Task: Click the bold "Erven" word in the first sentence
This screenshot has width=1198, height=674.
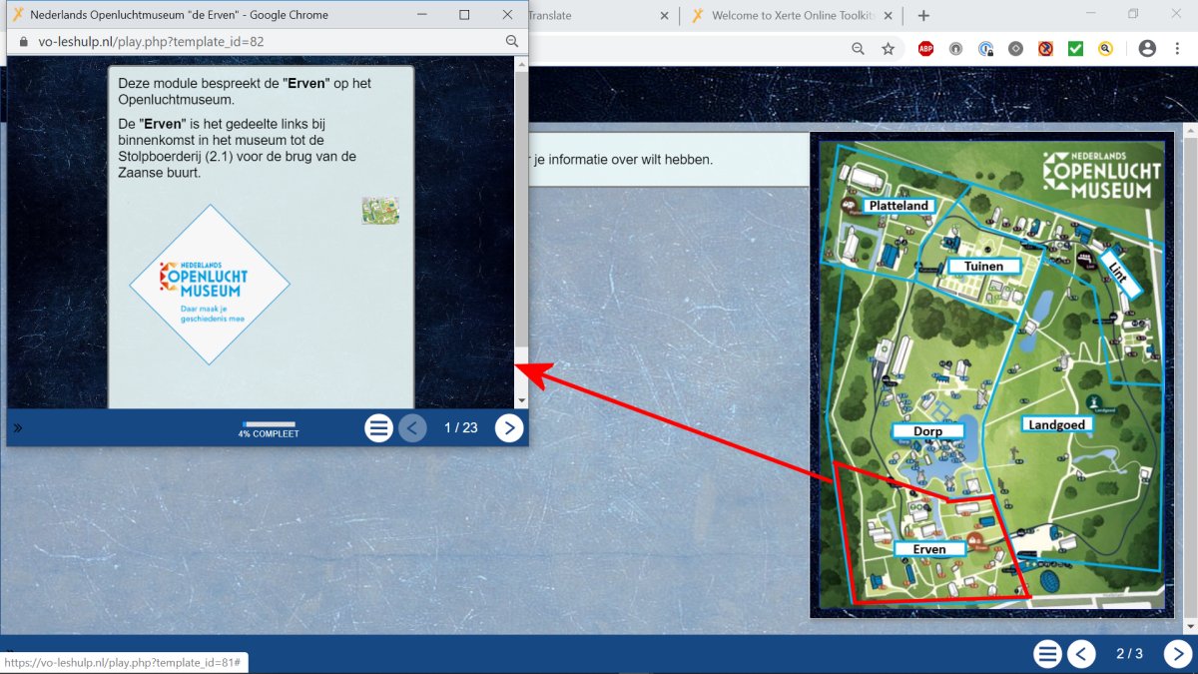Action: point(306,83)
